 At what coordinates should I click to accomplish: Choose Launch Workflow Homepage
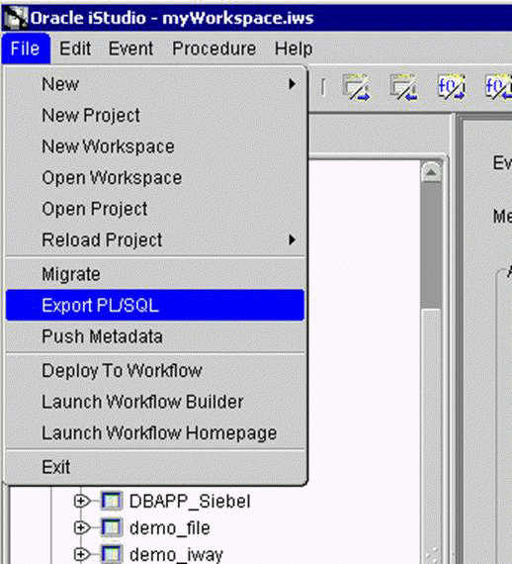[155, 432]
